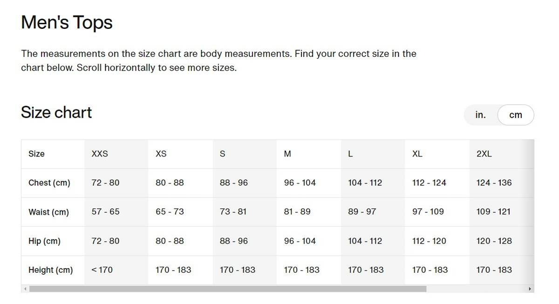Screen dimensions: 559x304
Task: Click the left scroll arrow of size chart
Action: [x=25, y=289]
